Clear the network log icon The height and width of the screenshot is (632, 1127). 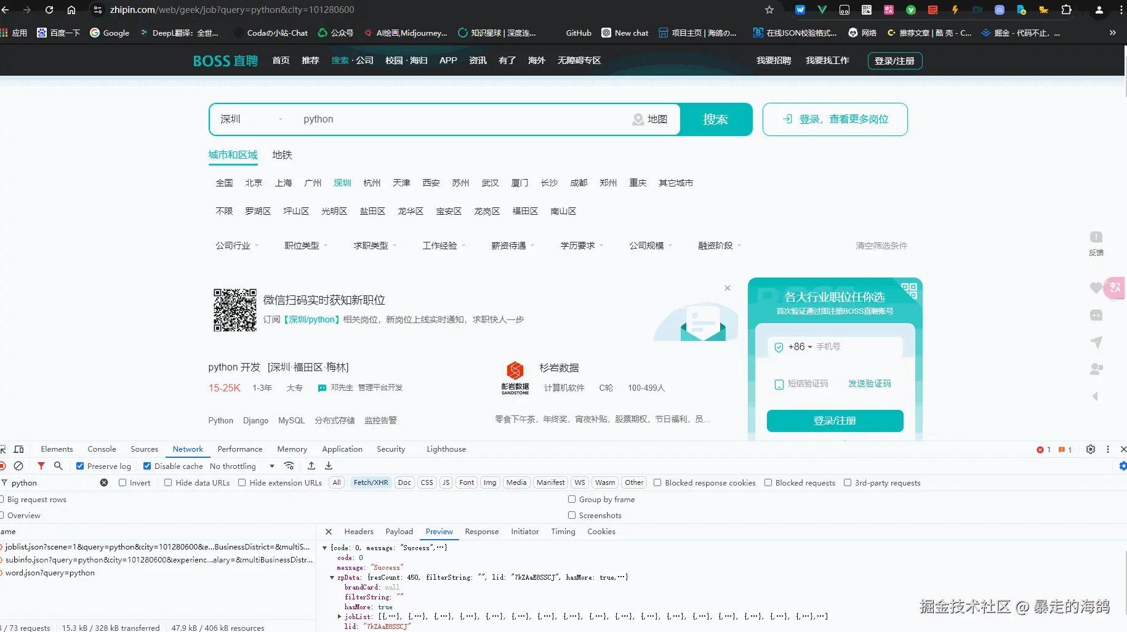[18, 466]
